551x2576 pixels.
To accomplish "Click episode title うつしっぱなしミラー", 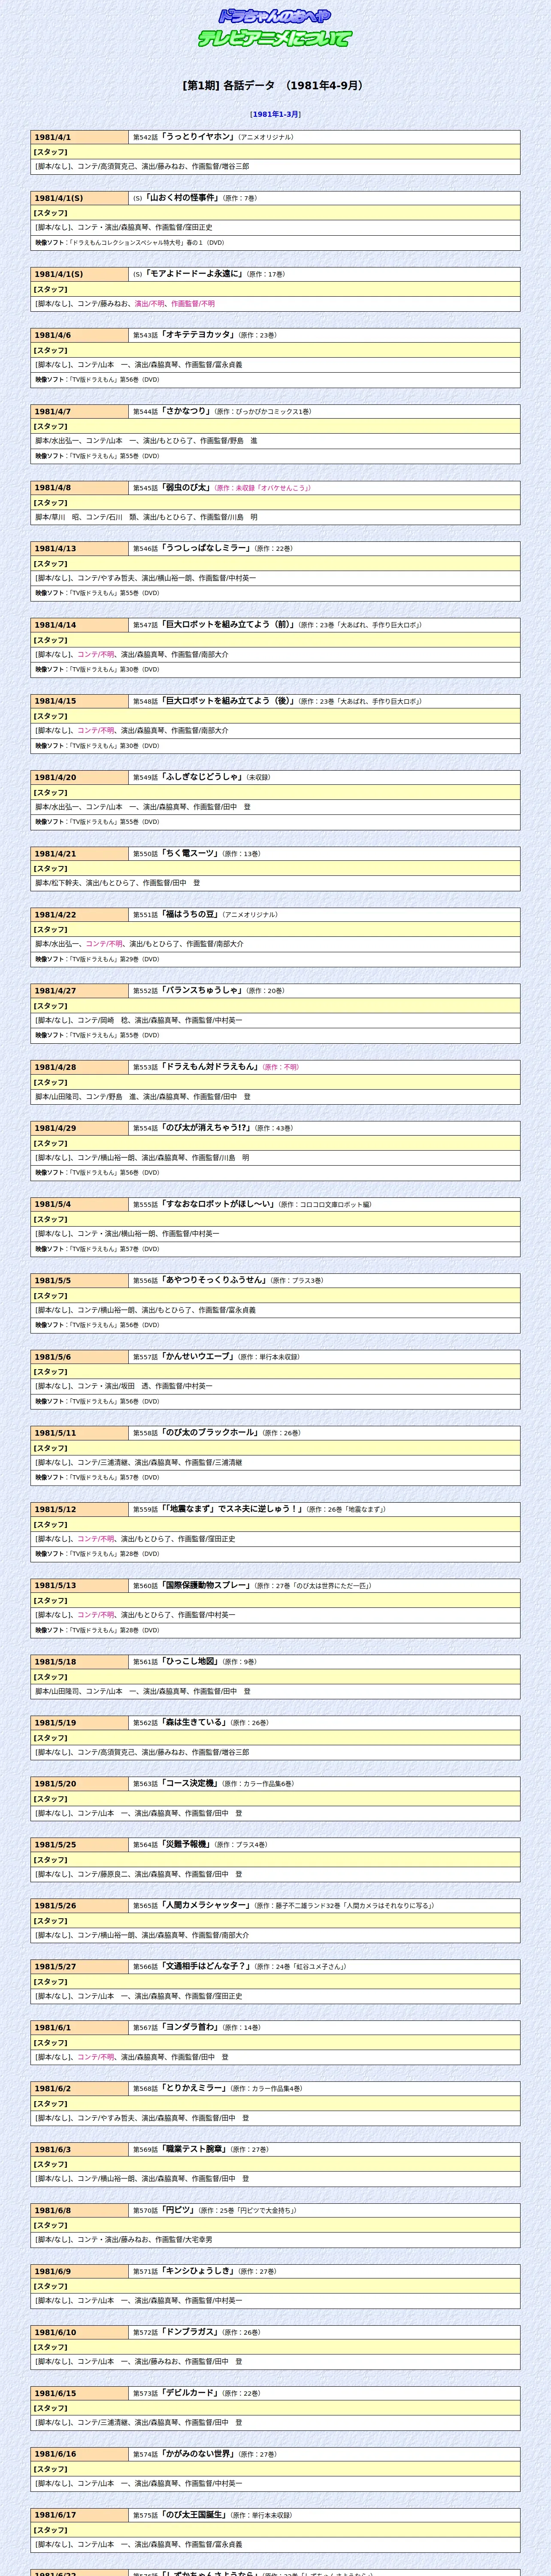I will pos(206,548).
